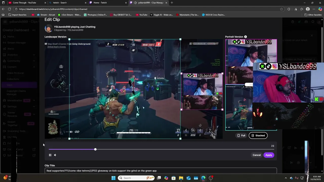This screenshot has height=182, width=324.
Task: Open the YouTube bookmark in favorites bar
Action: (x=141, y=15)
